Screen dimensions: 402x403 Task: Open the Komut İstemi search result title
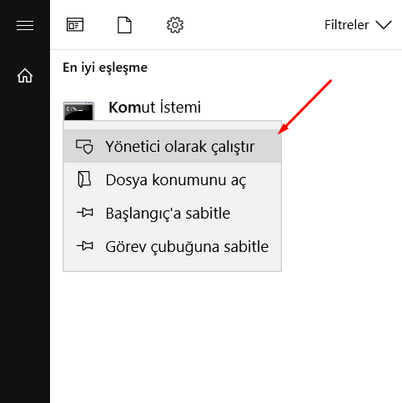pyautogui.click(x=154, y=107)
